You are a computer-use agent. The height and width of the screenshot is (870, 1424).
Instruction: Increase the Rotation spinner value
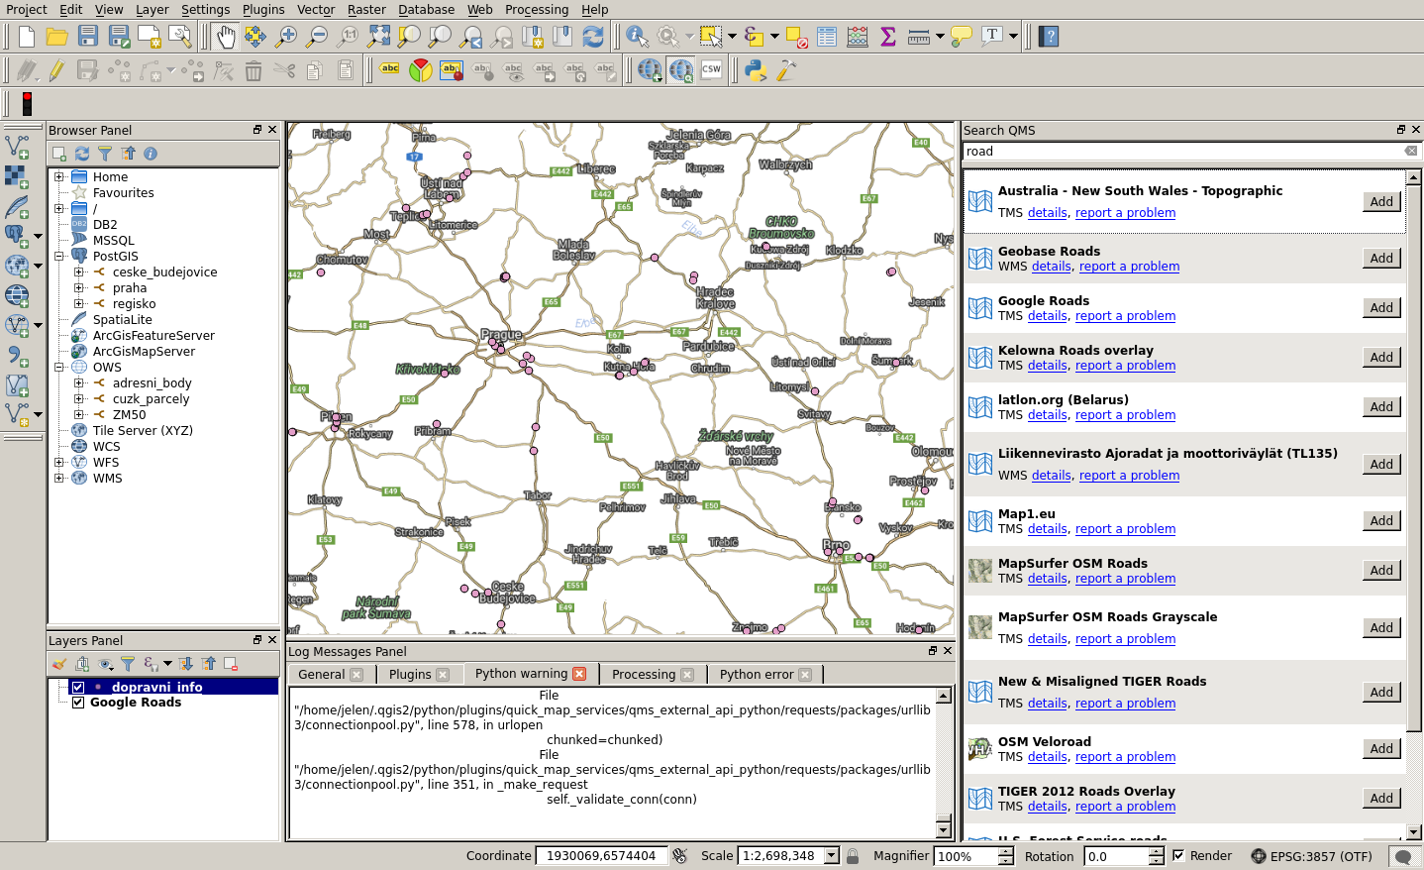pos(1156,851)
